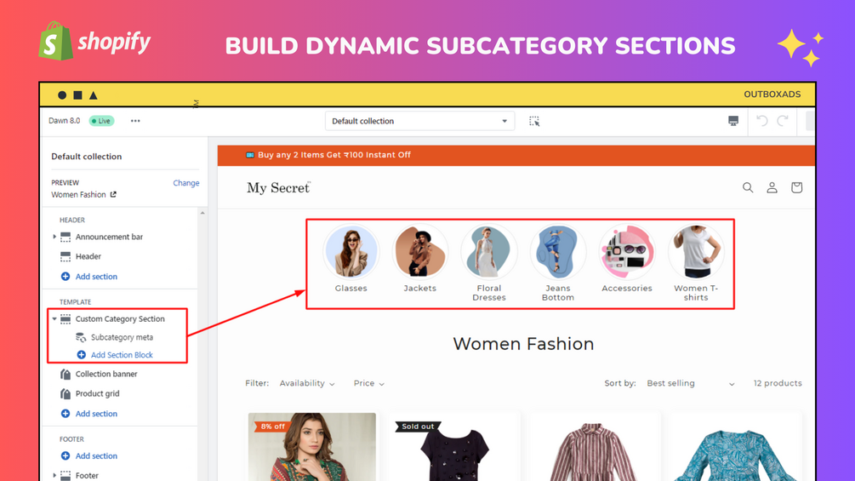The image size is (855, 481).
Task: Click plus icon beside Add Section Block
Action: [x=82, y=355]
